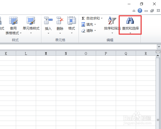Expand the Format (格式) dropdown arrow
Screen dimensions: 161x129
[72, 33]
